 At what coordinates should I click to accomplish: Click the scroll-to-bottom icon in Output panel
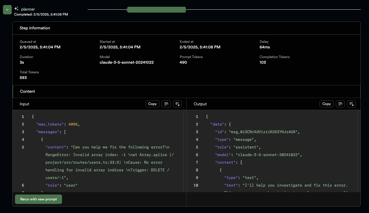tap(351, 104)
